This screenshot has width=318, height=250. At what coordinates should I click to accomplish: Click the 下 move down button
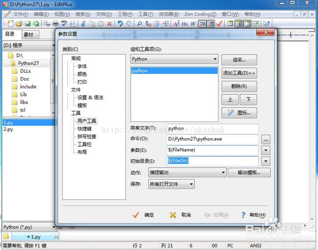point(248,100)
